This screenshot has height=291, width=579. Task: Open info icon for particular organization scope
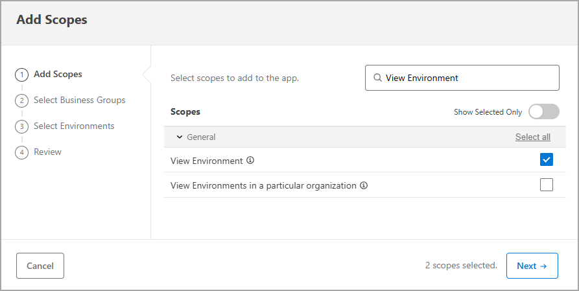(364, 185)
